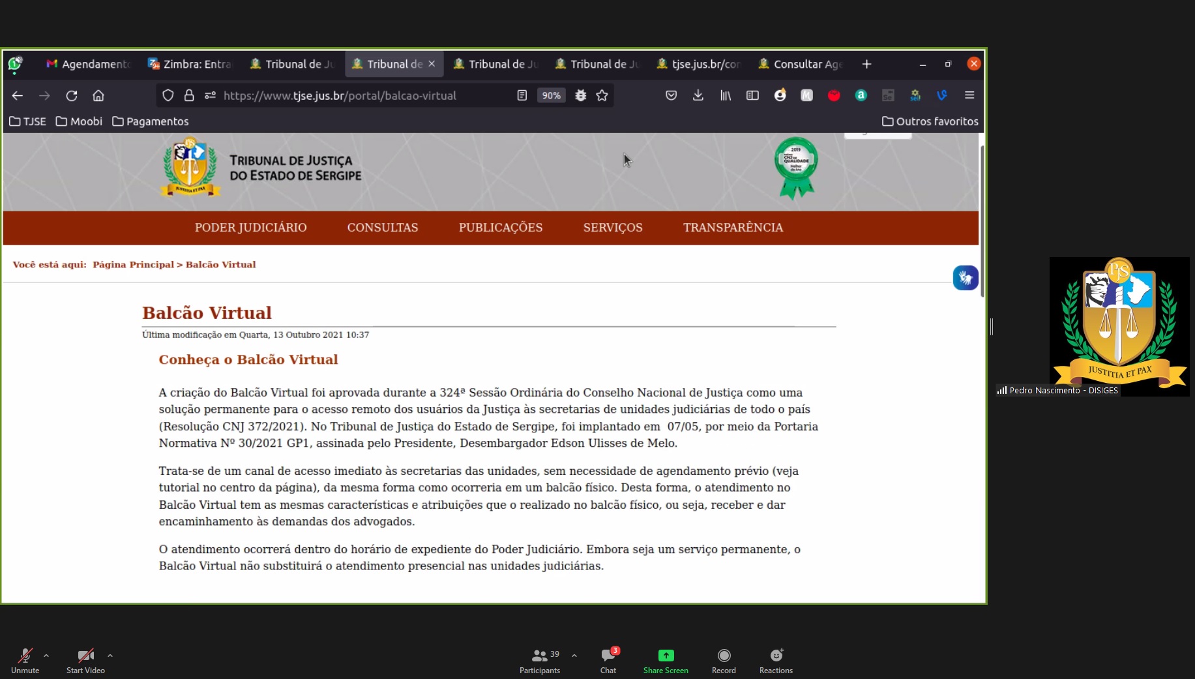
Task: Bookmark page with star icon
Action: (x=602, y=96)
